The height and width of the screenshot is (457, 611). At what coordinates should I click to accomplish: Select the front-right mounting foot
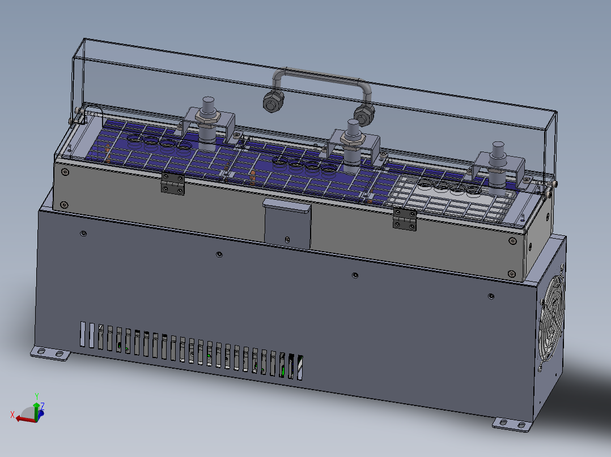tap(512, 424)
